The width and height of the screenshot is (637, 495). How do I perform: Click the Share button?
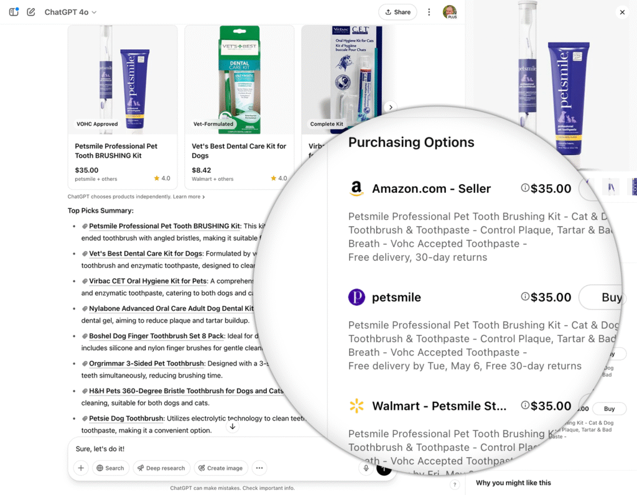tap(398, 12)
